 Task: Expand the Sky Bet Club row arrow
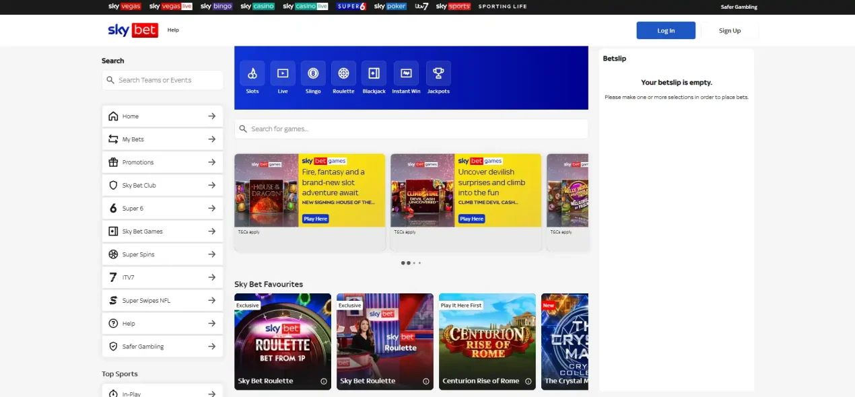click(x=211, y=185)
